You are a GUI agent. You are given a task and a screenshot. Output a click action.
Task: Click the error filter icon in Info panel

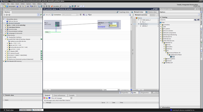tap(45, 98)
